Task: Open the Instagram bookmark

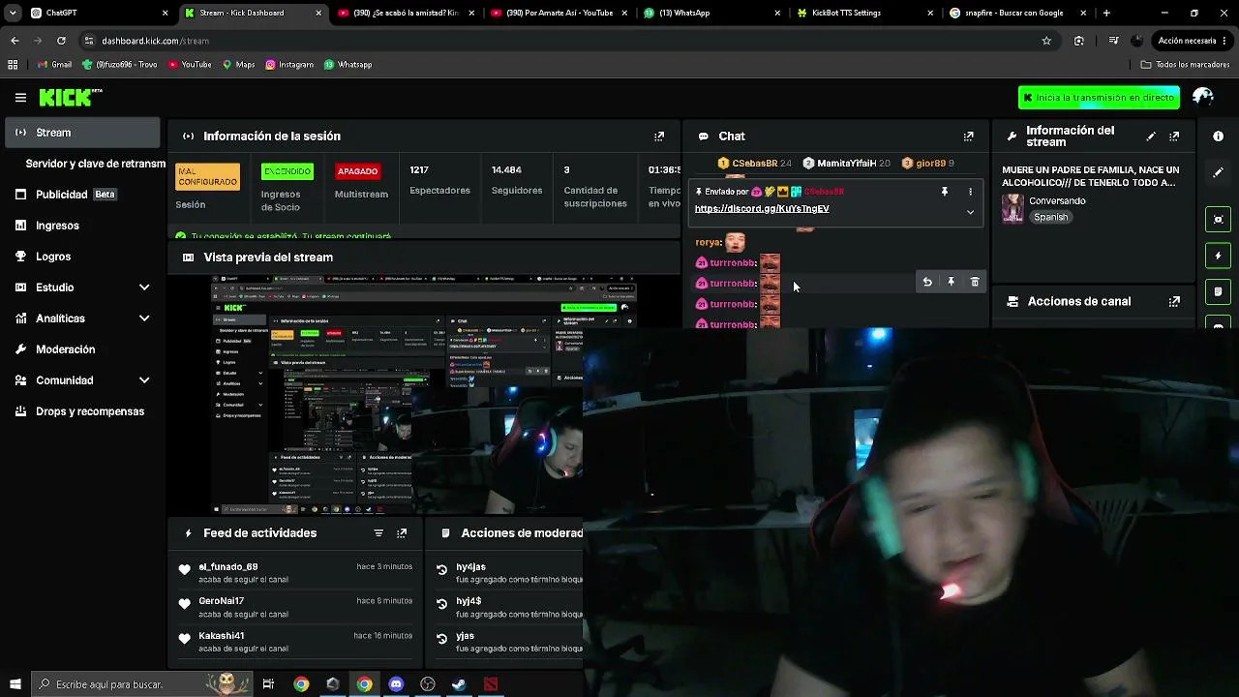Action: coord(288,65)
